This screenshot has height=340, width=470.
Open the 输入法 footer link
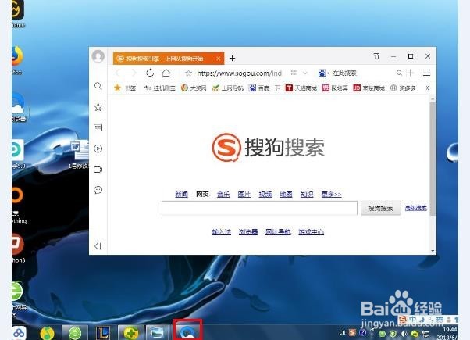222,232
